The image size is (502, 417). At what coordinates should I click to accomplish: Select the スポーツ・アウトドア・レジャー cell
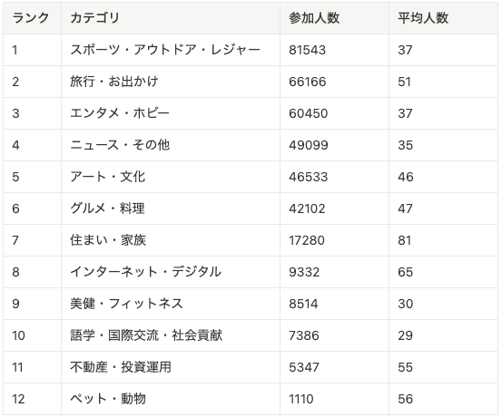171,50
